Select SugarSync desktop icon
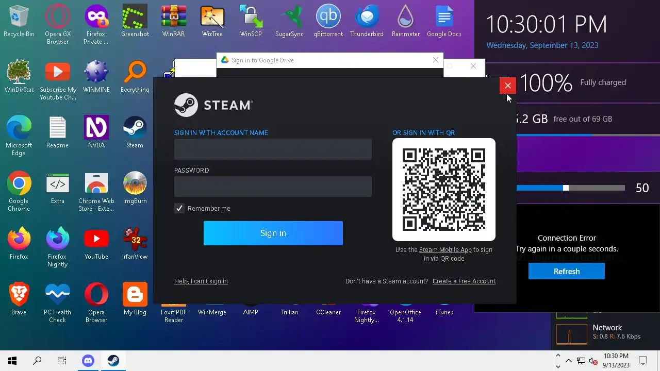Viewport: 660px width, 371px height. click(x=290, y=22)
